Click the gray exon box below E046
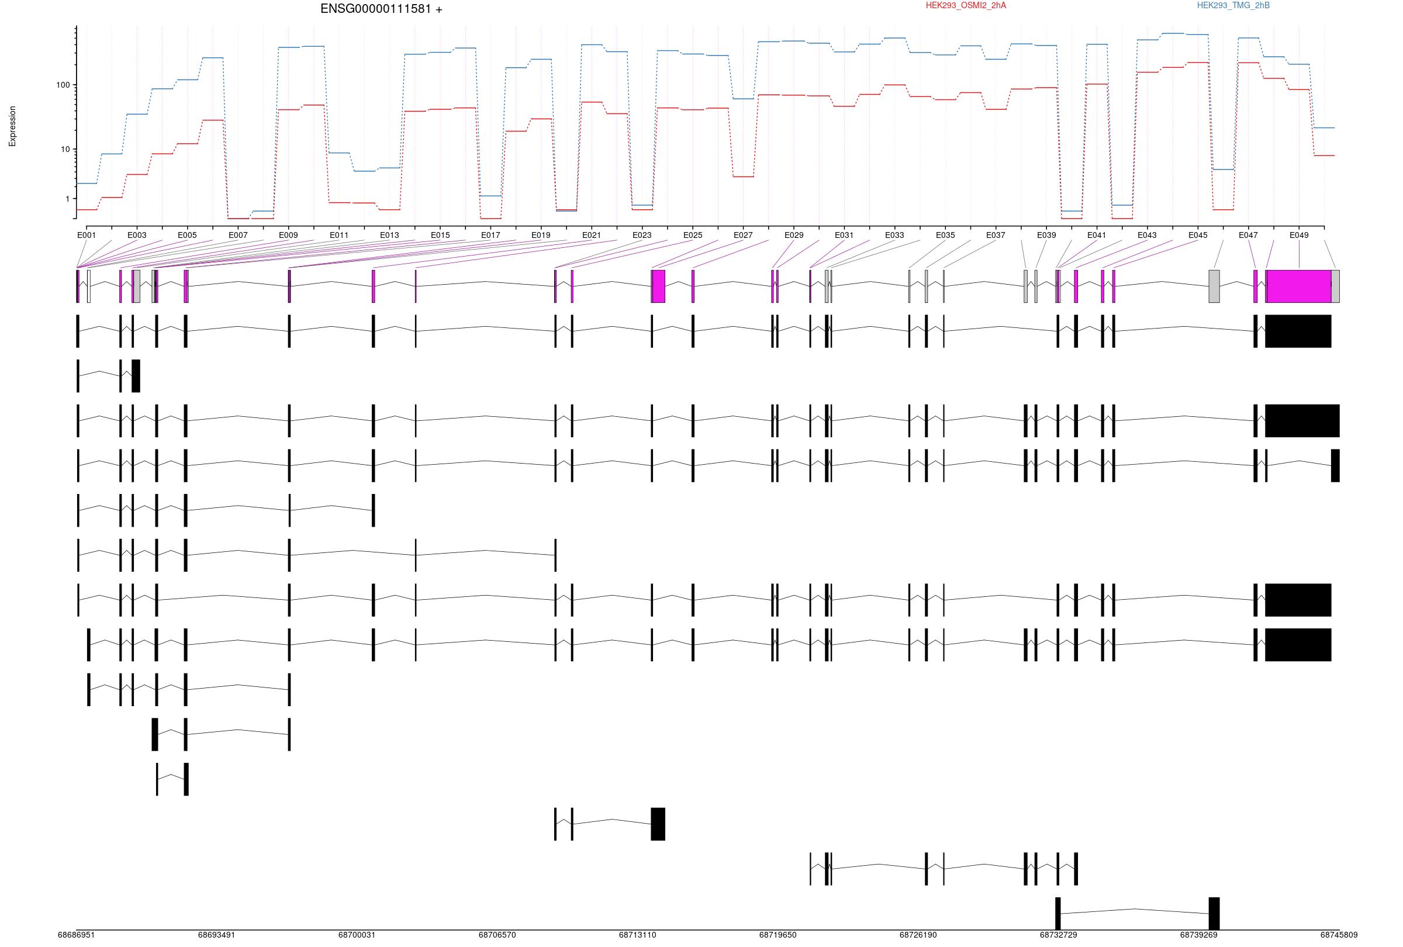 tap(1214, 286)
